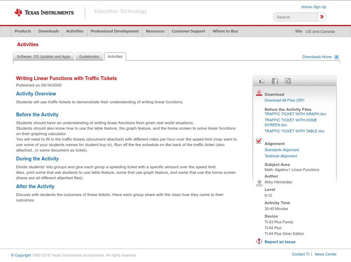The height and width of the screenshot is (262, 351).
Task: Click the Alignment checkmark icon
Action: pos(259,141)
